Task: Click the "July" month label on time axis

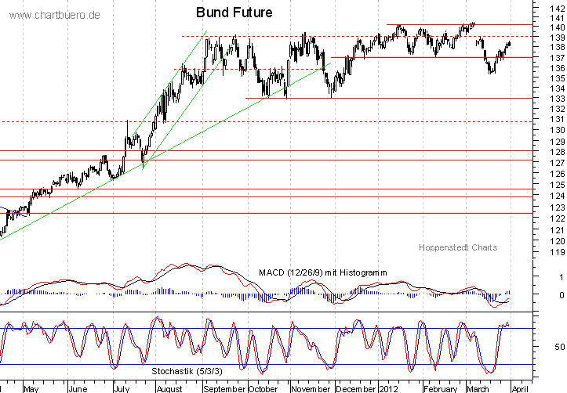Action: [121, 388]
